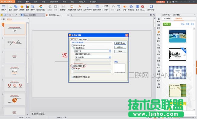The height and width of the screenshot is (119, 197).
Task: Click the screenshot capture icon
Action: pyautogui.click(x=33, y=7)
